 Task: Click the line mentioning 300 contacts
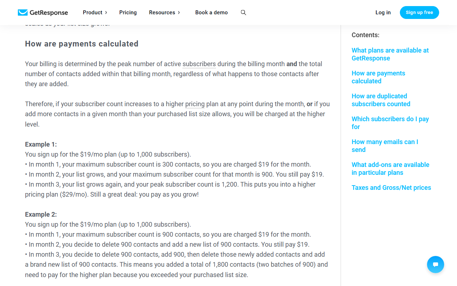(x=168, y=164)
